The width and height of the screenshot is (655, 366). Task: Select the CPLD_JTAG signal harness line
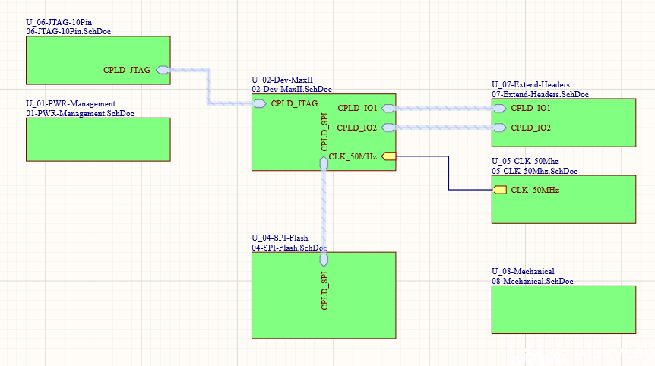pyautogui.click(x=208, y=87)
